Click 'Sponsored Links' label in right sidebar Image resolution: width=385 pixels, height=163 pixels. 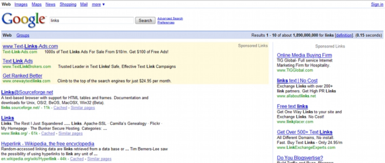[330, 46]
